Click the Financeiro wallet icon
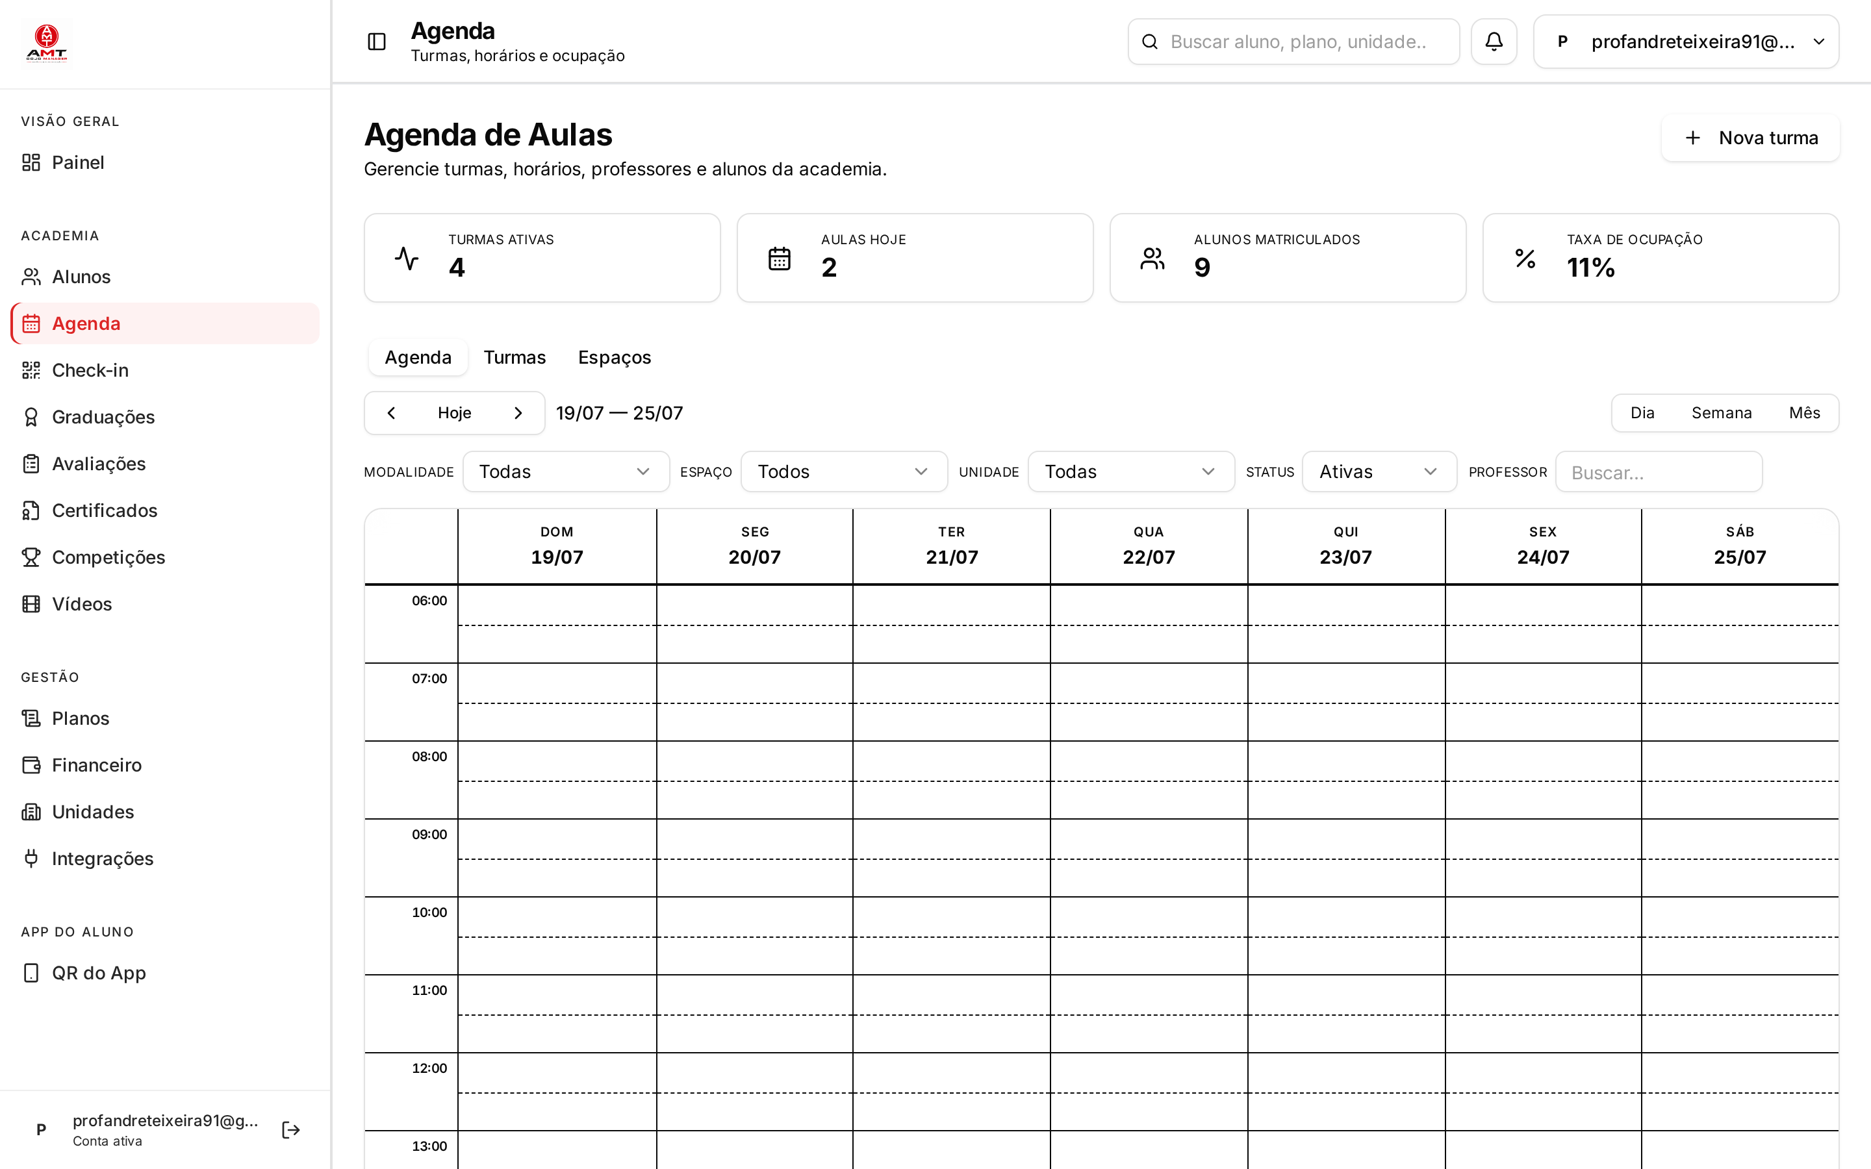 pos(31,766)
